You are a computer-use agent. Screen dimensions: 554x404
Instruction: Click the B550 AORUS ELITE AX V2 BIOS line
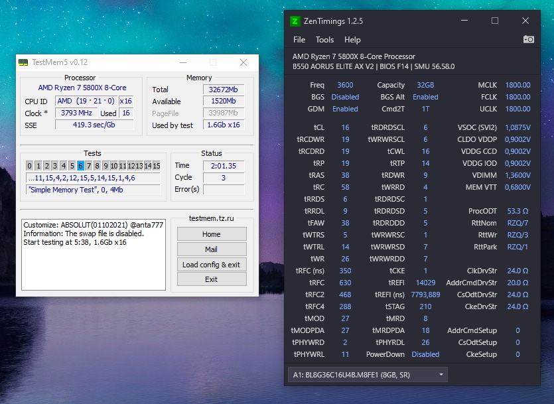[x=374, y=66]
